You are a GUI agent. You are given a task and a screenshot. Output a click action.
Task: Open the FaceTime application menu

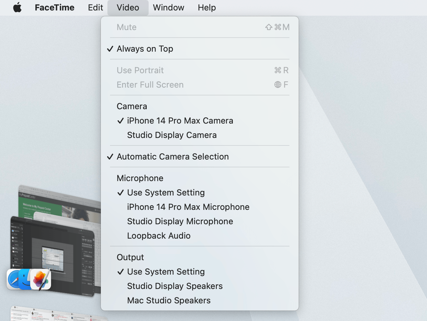[54, 8]
